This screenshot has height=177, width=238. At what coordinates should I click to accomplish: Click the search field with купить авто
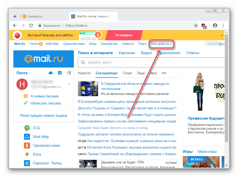tap(151, 62)
